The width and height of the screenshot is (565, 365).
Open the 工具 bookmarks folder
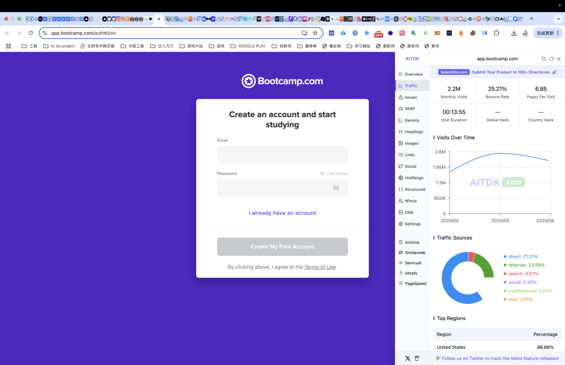29,46
